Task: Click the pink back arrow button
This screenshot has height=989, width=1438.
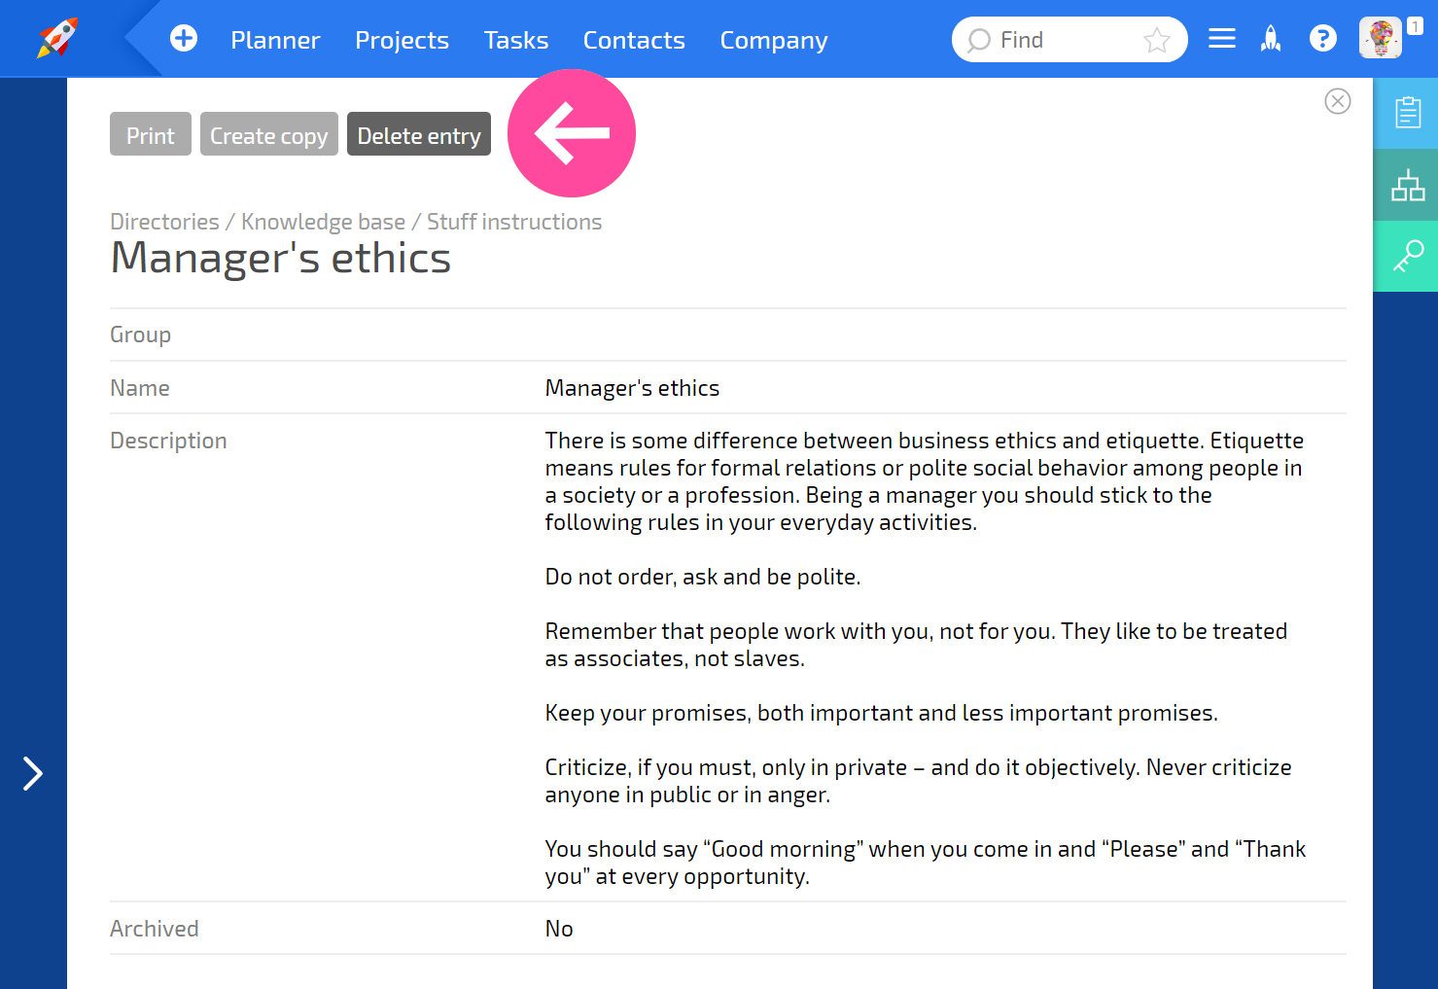Action: [x=572, y=133]
